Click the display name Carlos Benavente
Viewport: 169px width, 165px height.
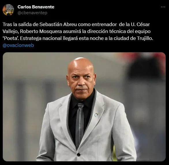tap(36, 7)
